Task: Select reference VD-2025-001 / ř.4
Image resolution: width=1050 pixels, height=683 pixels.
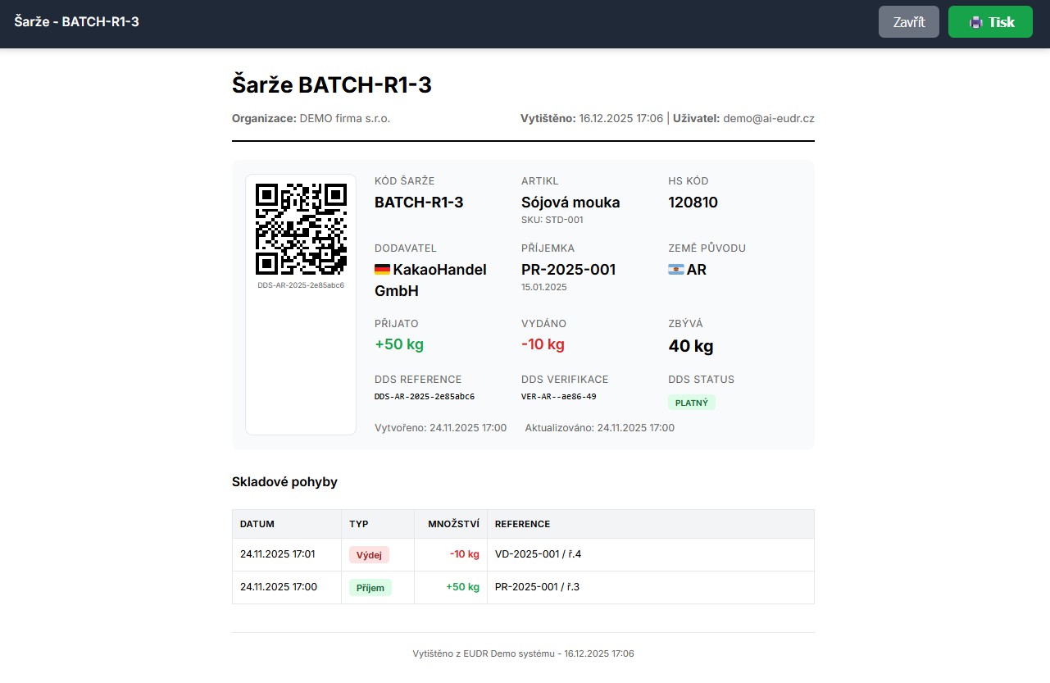Action: coord(538,554)
